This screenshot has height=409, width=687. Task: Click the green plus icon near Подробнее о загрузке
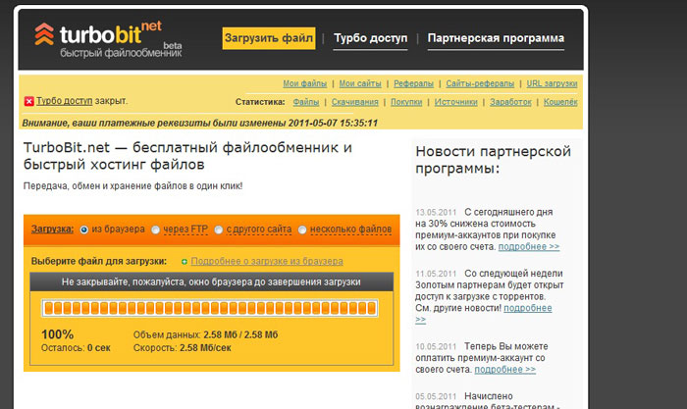coord(185,262)
